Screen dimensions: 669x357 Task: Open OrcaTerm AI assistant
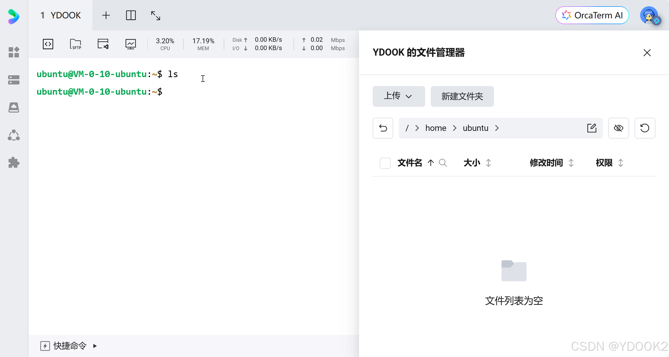pos(592,15)
